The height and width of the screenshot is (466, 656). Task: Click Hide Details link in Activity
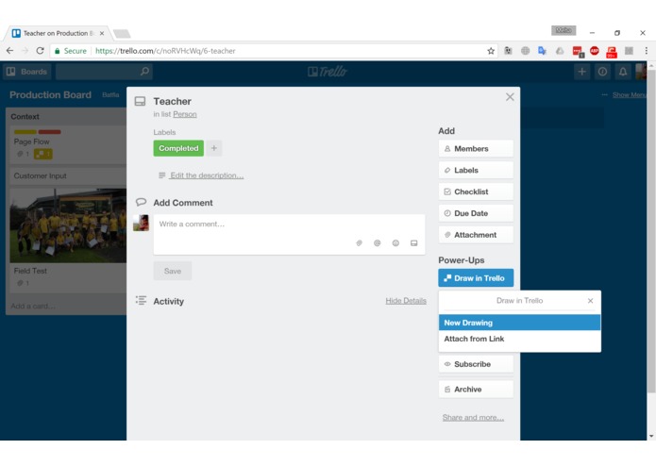(x=406, y=301)
